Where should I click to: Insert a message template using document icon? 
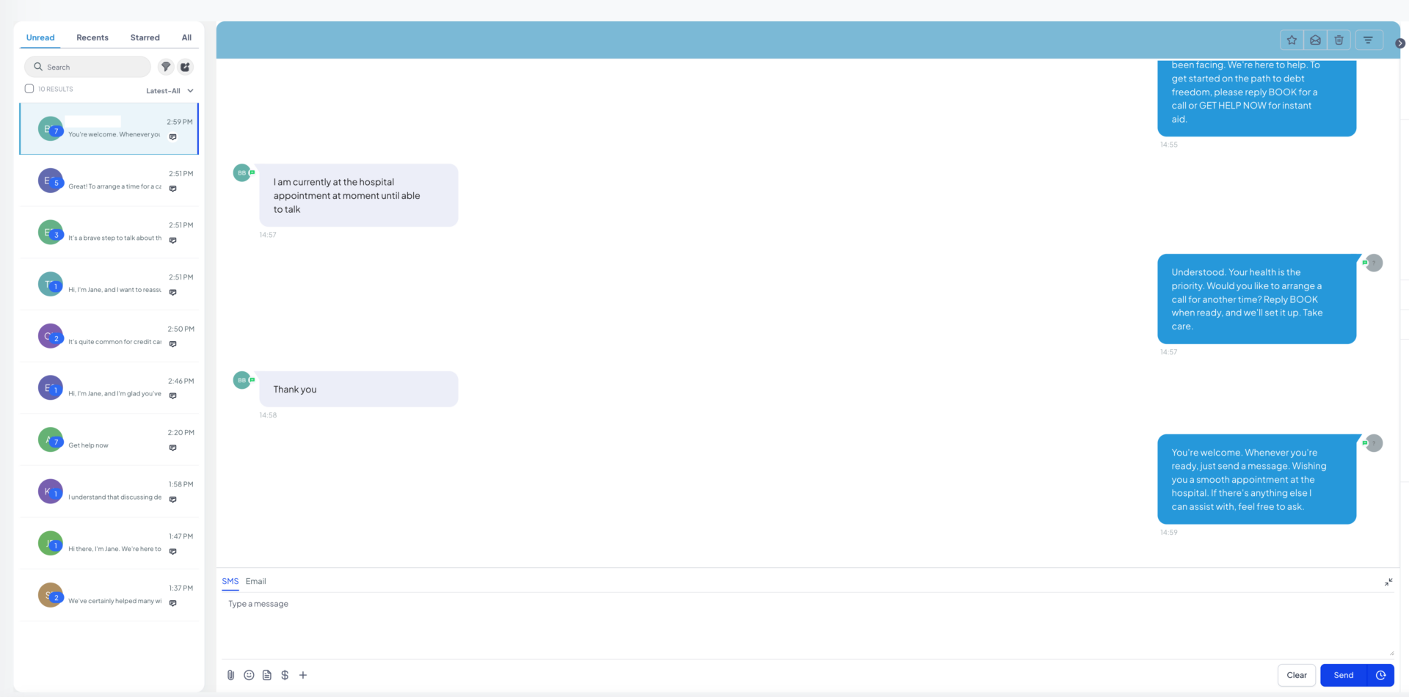[x=267, y=675]
